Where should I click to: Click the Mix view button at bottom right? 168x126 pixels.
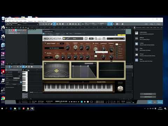pos(155,102)
